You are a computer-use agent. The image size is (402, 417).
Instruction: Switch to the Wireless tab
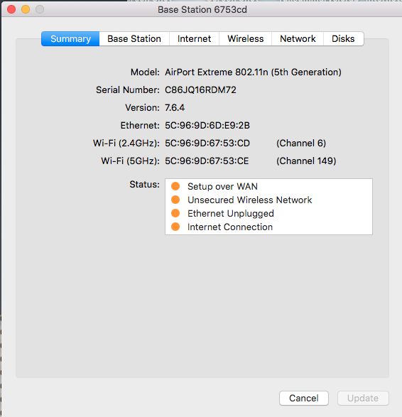click(x=246, y=39)
